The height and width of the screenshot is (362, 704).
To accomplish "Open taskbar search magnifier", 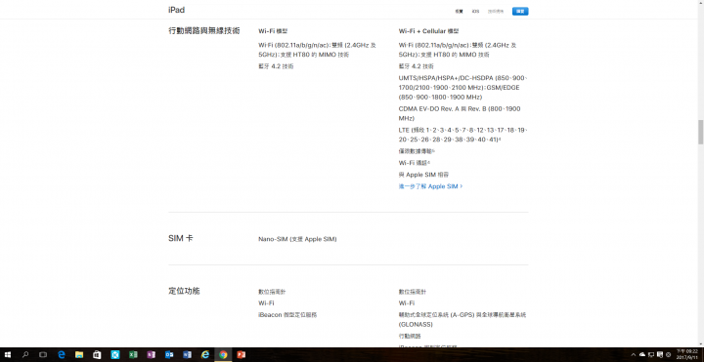I will click(25, 355).
